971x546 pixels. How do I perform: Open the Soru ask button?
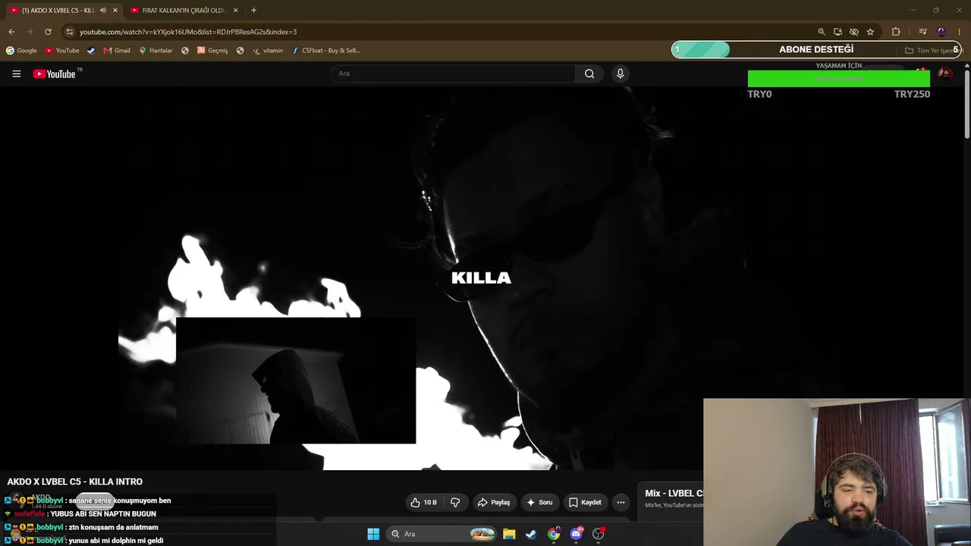539,502
